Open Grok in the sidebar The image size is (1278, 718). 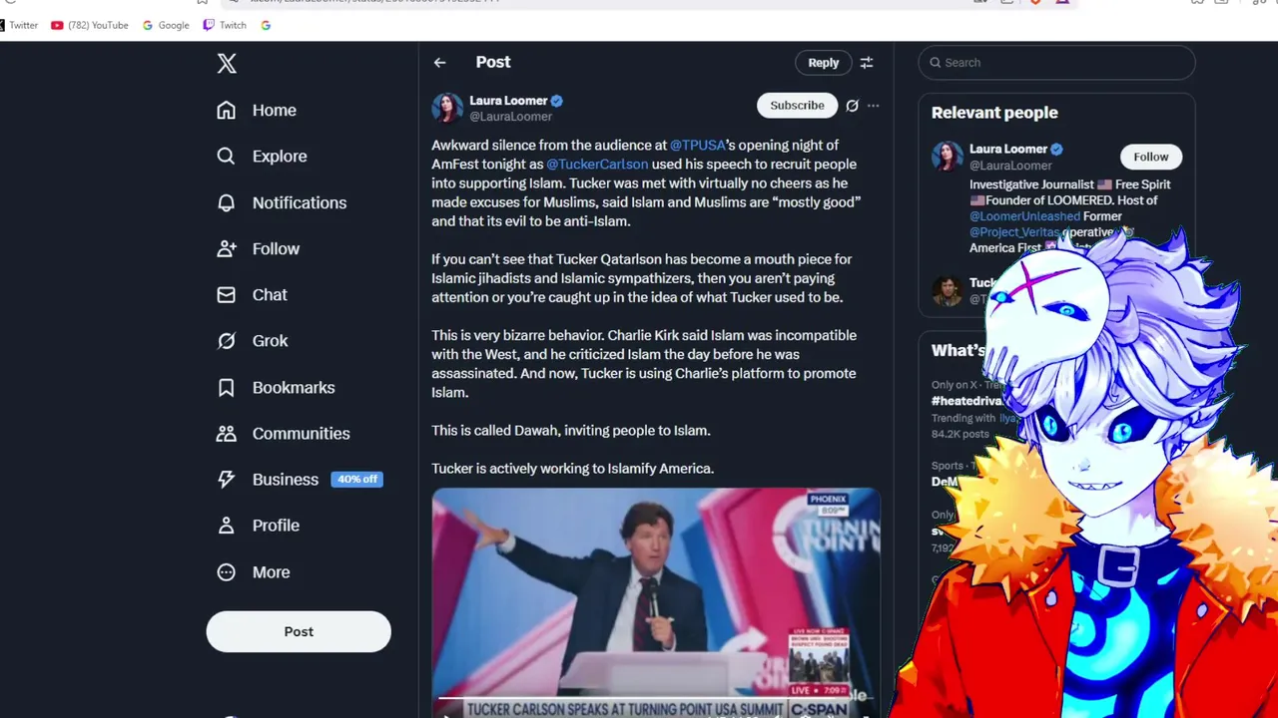[x=253, y=340]
